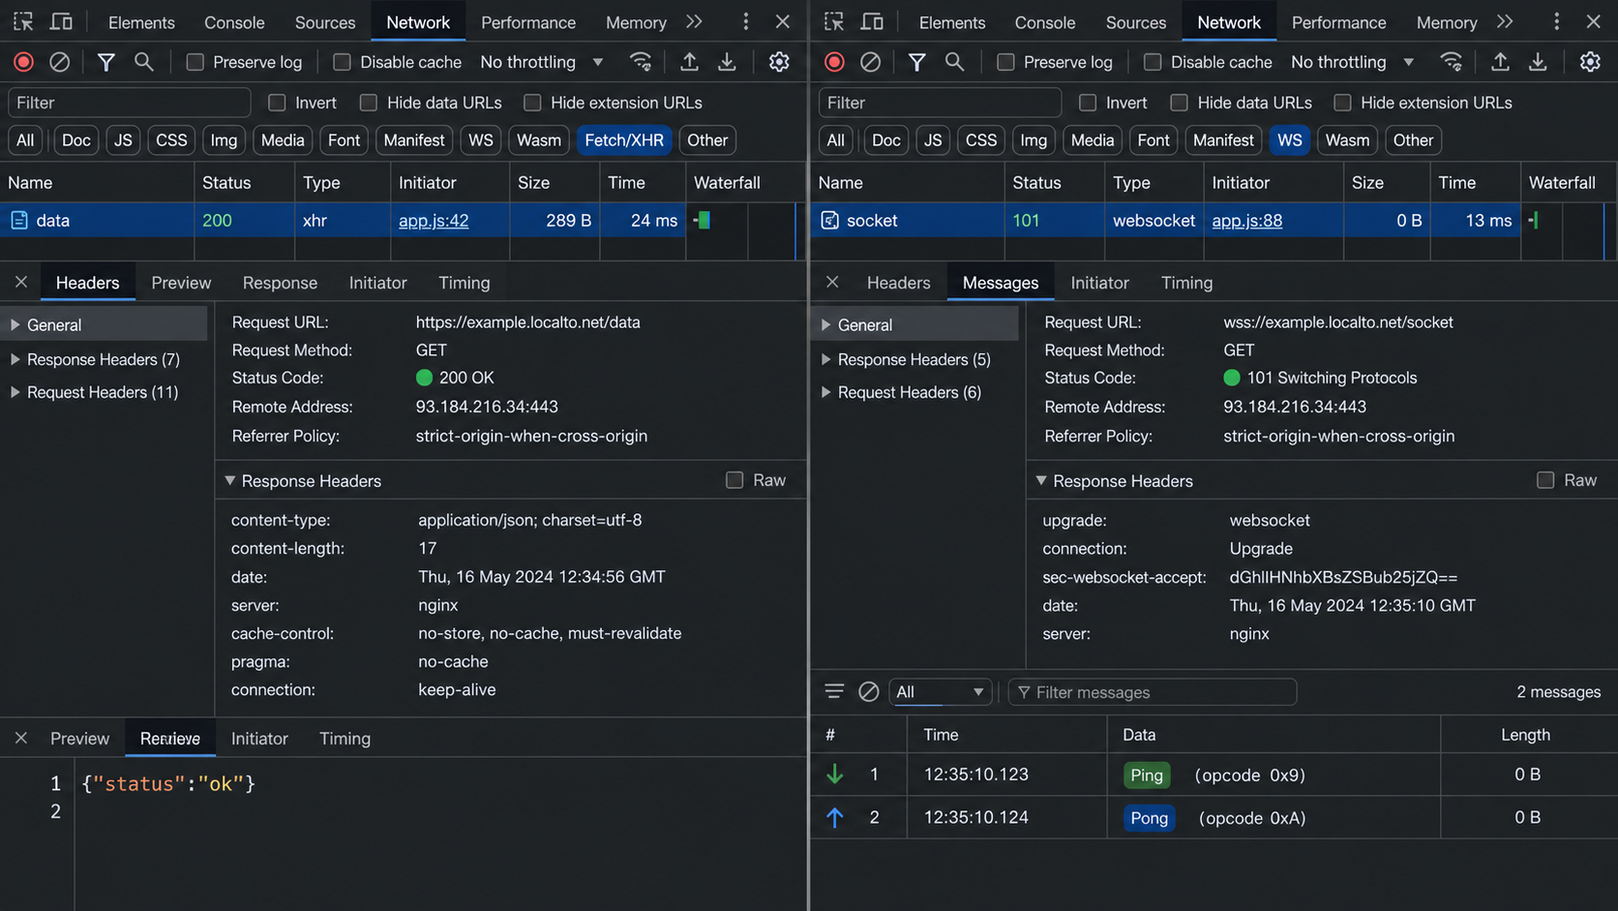The width and height of the screenshot is (1618, 911).
Task: Filter by WS type in right panel
Action: coord(1289,140)
